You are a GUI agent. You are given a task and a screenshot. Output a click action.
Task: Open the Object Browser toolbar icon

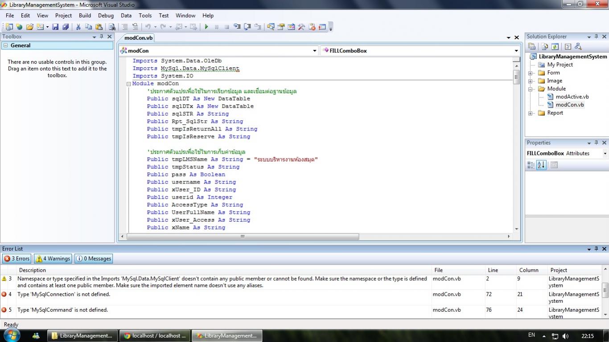(291, 27)
